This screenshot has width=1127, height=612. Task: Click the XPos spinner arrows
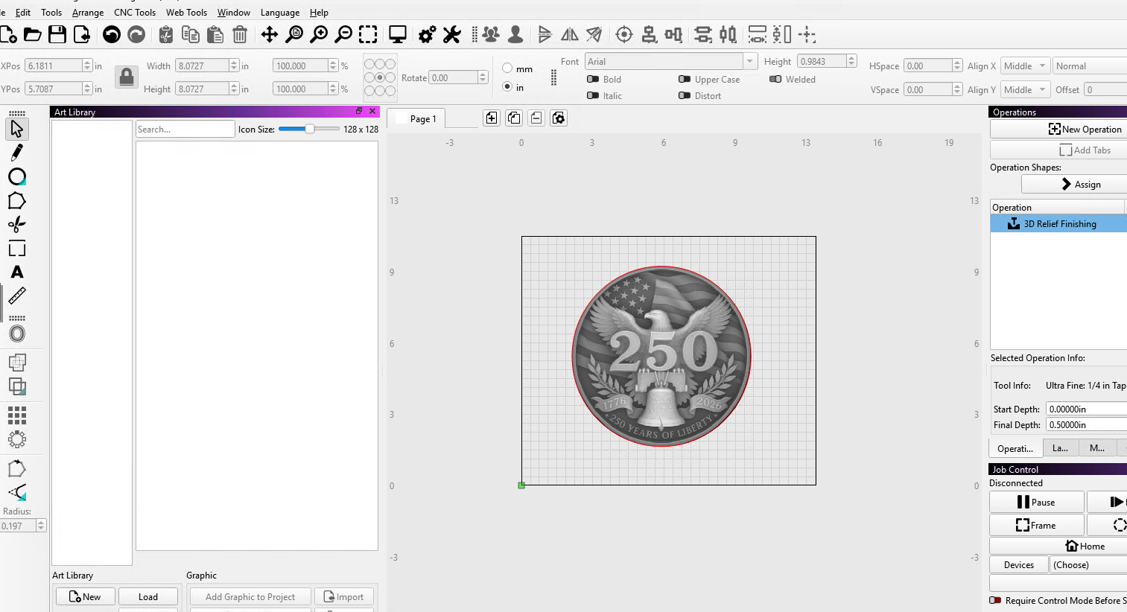coord(87,66)
